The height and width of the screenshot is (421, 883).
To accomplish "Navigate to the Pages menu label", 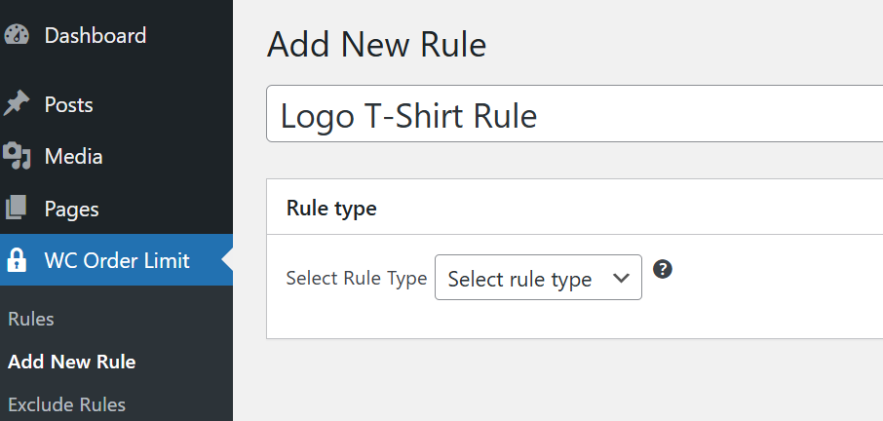I will [x=71, y=209].
